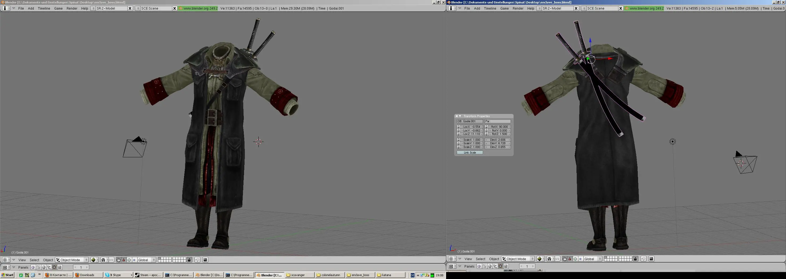The image size is (786, 279).
Task: Click DimX value slider field
Action: pos(498,140)
